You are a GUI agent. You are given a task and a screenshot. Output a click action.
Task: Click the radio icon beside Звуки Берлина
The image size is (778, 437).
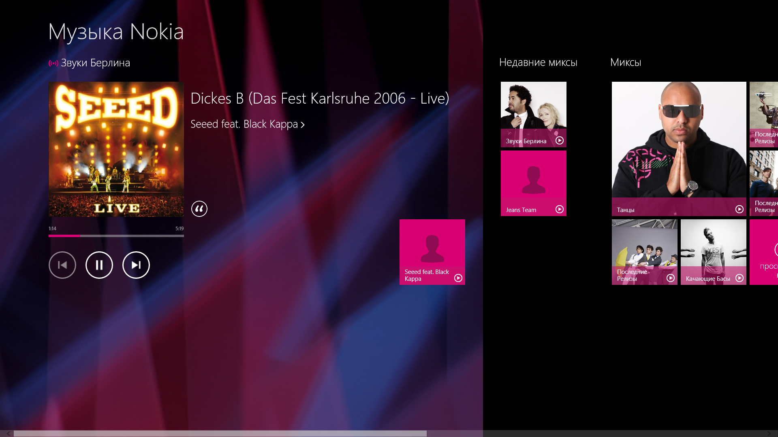tap(53, 63)
